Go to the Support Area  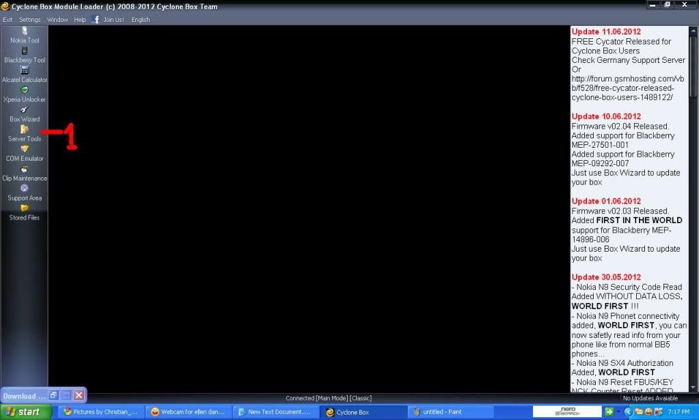(25, 193)
